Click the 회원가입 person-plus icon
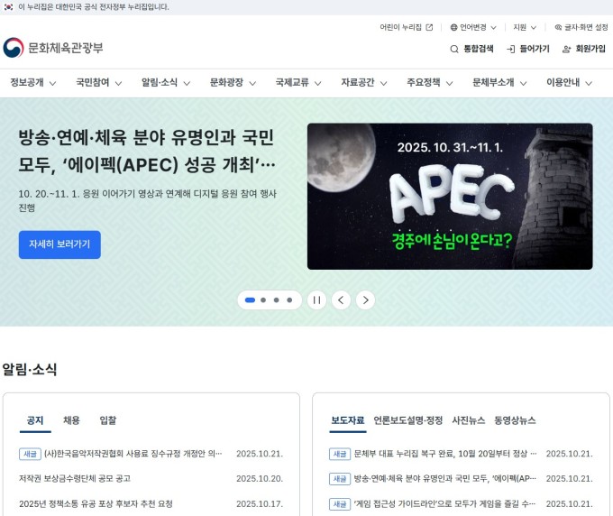The height and width of the screenshot is (516, 613). click(566, 49)
